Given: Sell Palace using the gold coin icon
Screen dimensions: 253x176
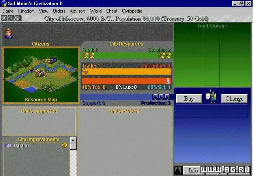Looking at the screenshot, I should [65, 145].
